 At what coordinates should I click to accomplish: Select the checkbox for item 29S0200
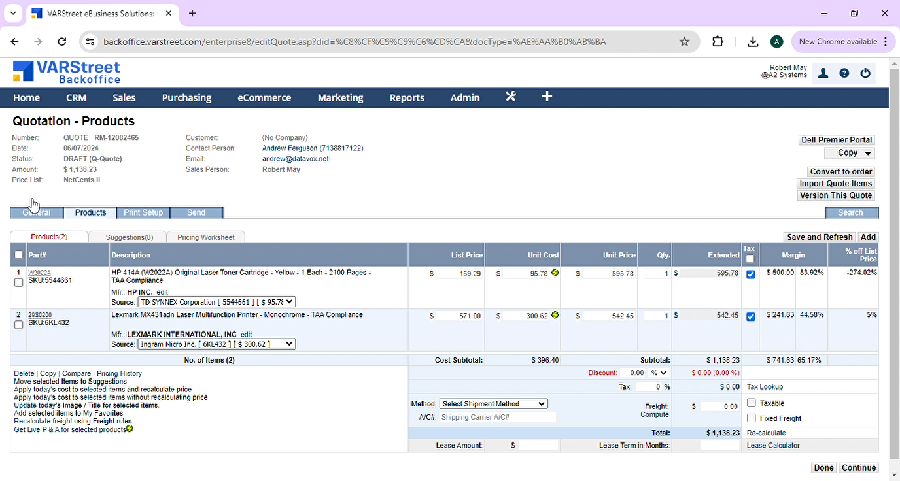point(19,325)
